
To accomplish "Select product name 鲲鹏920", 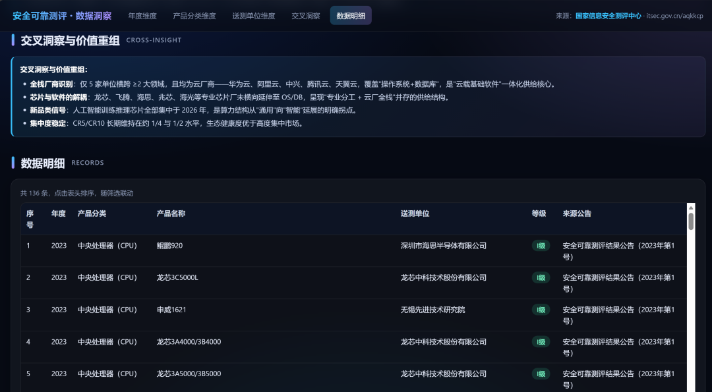I will click(169, 246).
